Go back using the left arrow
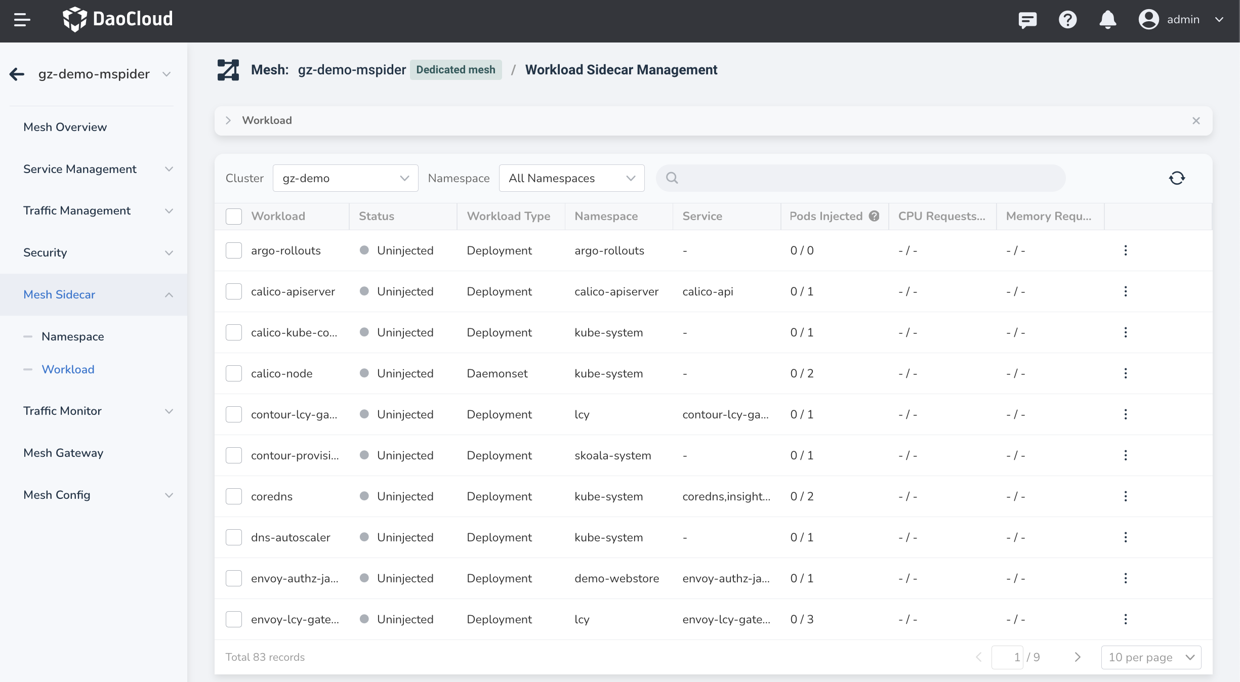The height and width of the screenshot is (682, 1240). [17, 74]
